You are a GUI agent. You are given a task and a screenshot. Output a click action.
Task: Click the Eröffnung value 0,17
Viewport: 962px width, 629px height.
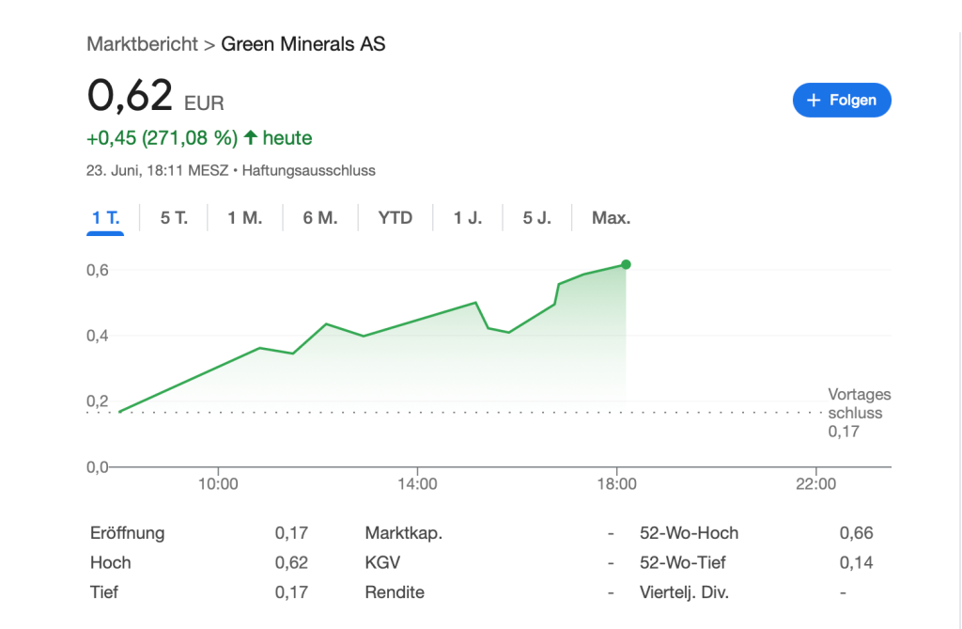pyautogui.click(x=291, y=533)
